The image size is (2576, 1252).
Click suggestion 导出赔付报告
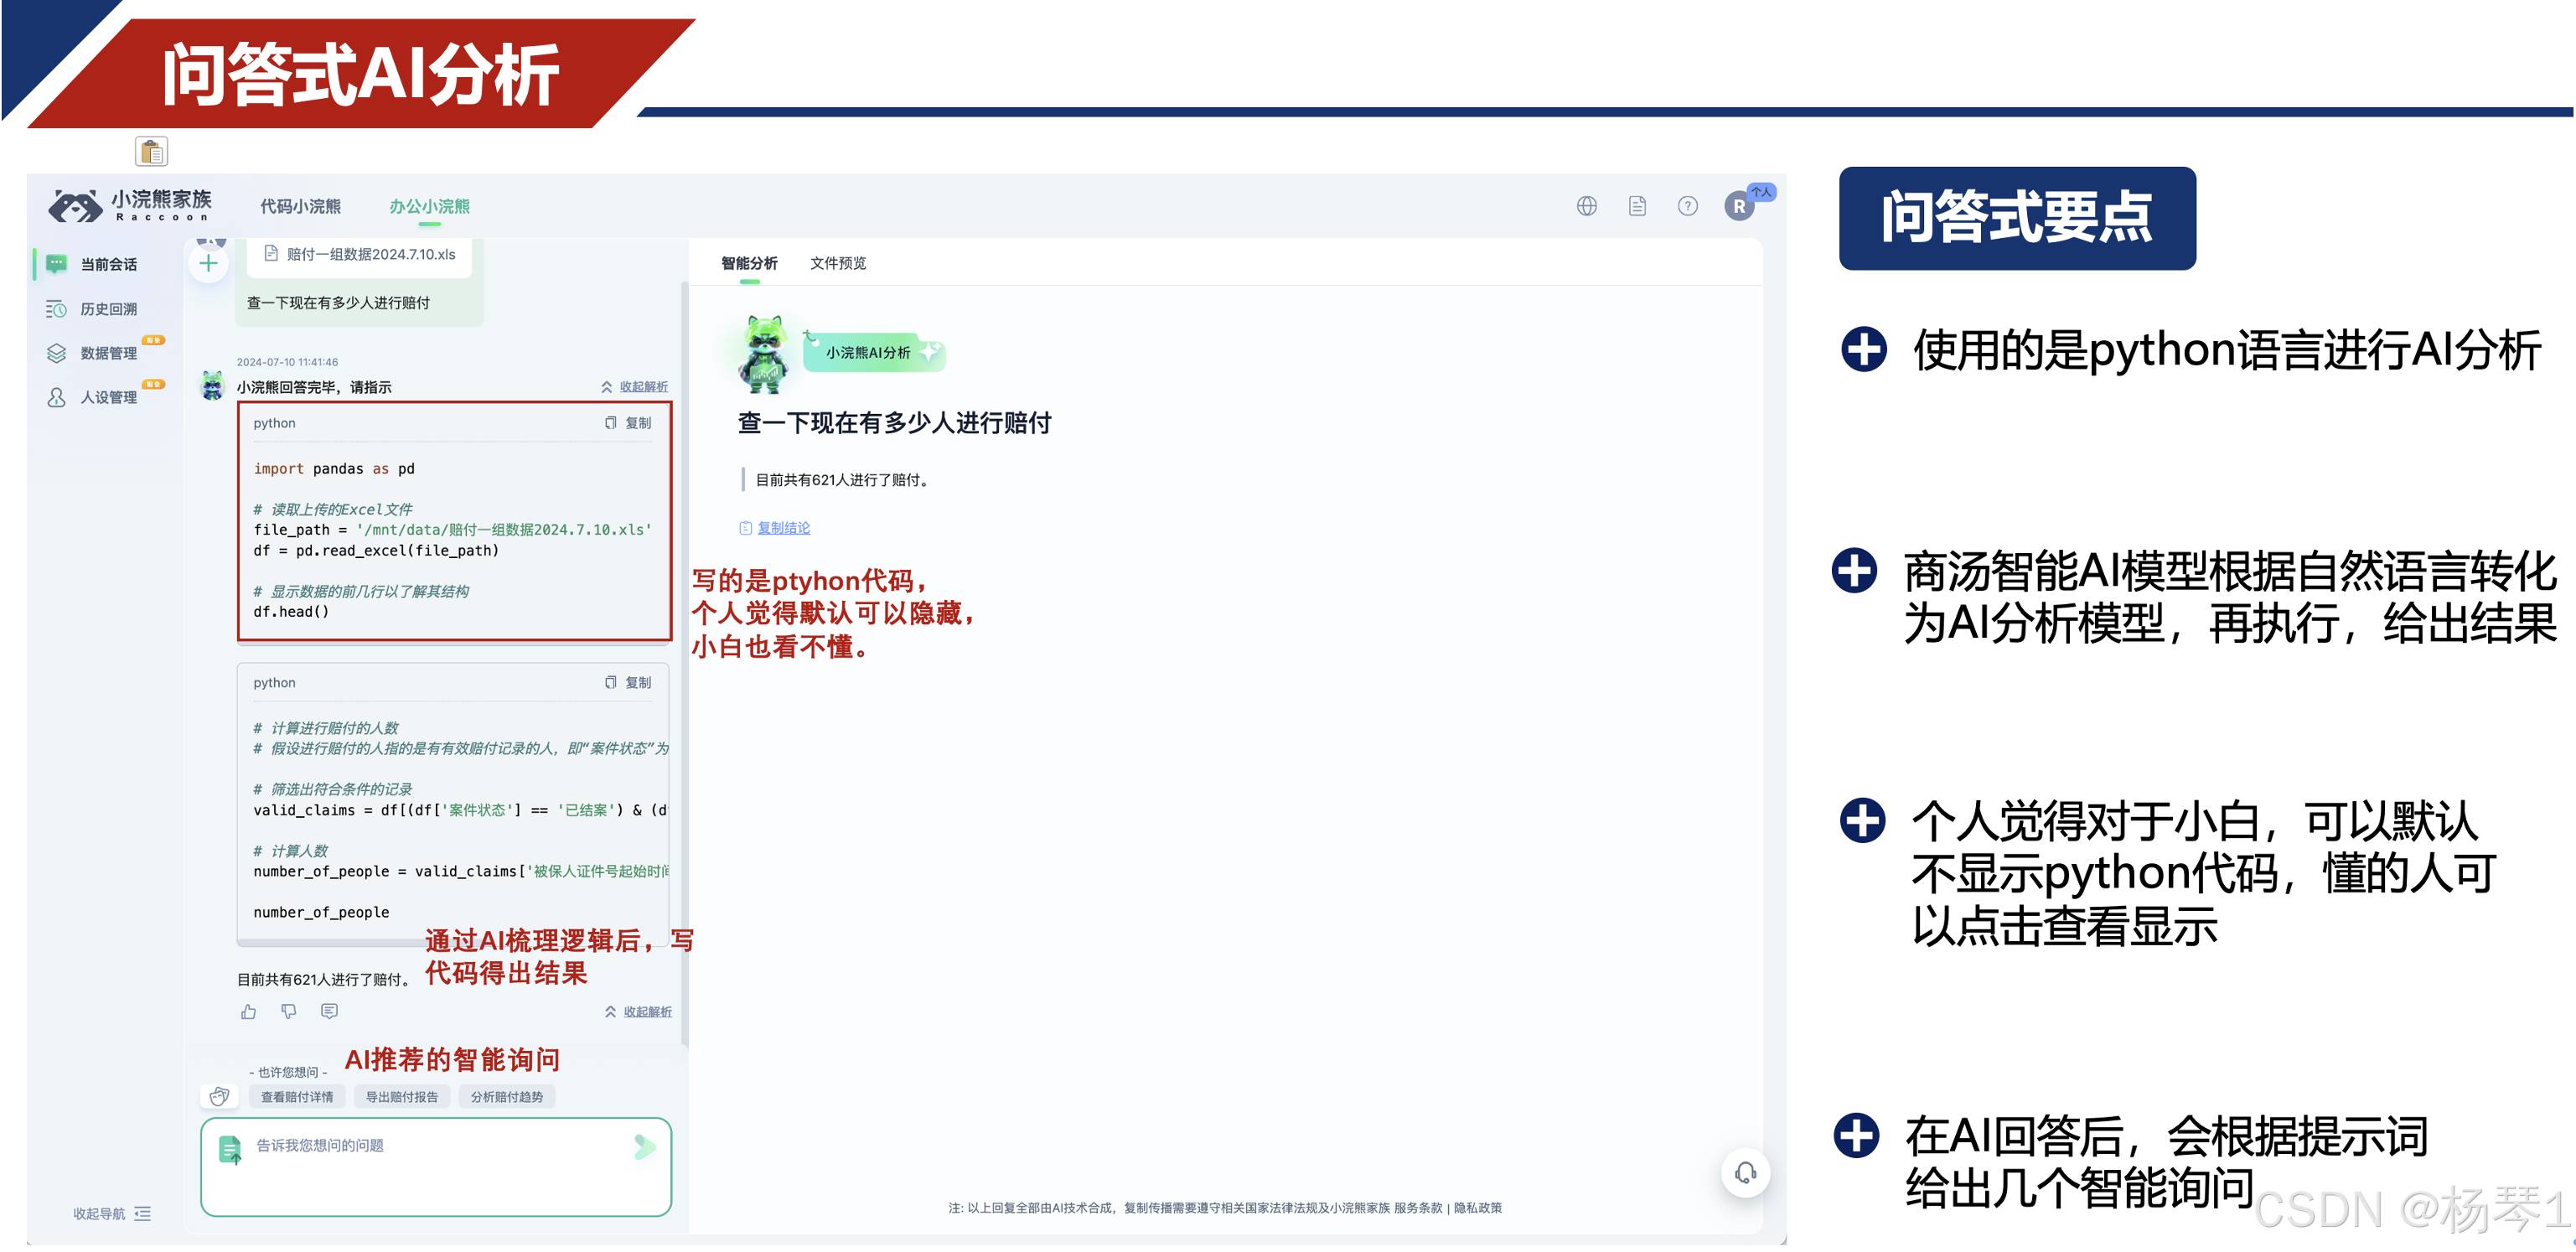(401, 1097)
